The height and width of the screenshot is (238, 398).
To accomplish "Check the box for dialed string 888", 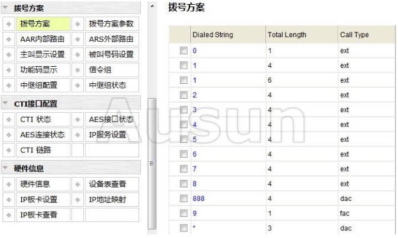I will pyautogui.click(x=183, y=199).
